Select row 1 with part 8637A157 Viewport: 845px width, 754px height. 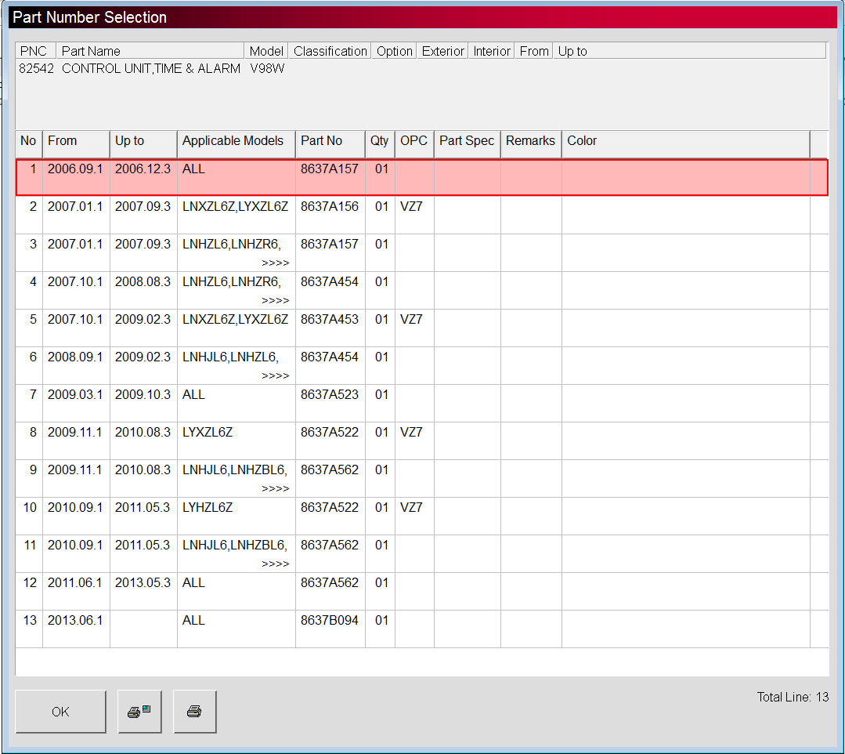coord(329,169)
